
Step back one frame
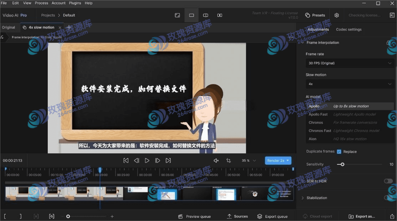(136, 161)
